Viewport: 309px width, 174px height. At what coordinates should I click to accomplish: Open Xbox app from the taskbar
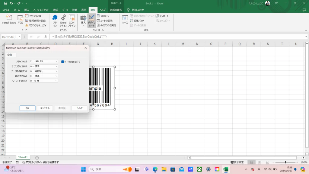point(199,169)
